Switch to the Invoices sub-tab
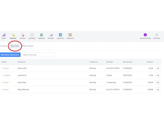Image resolution: width=164 pixels, height=123 pixels. pos(4,46)
